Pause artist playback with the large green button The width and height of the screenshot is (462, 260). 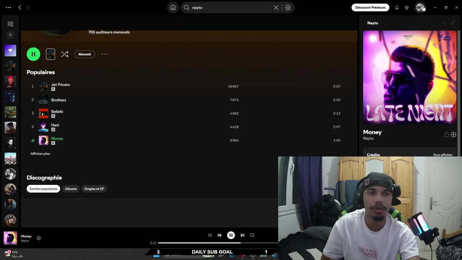click(x=33, y=54)
